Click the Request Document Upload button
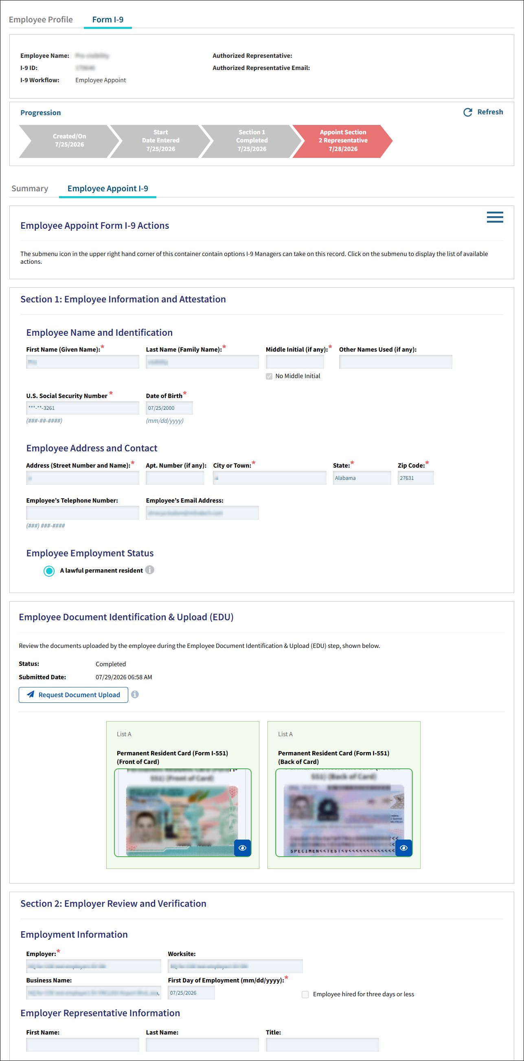The height and width of the screenshot is (1061, 524). point(73,694)
